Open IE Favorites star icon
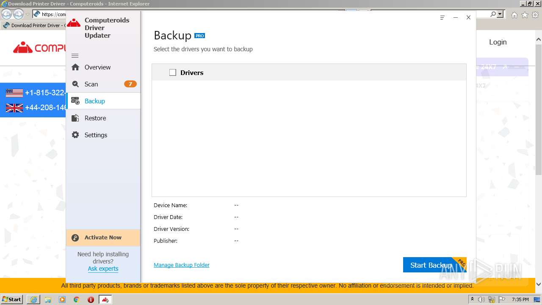 click(x=525, y=15)
